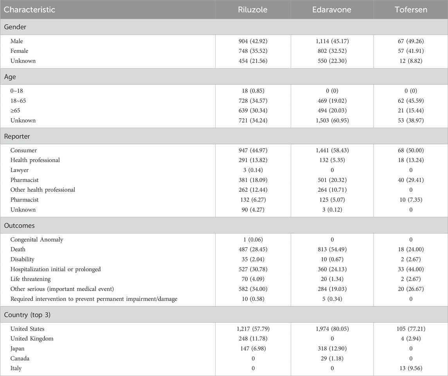Select the Tofersen Italy value 13 (9.56)
Screen dimensions: 448x376
click(410, 368)
